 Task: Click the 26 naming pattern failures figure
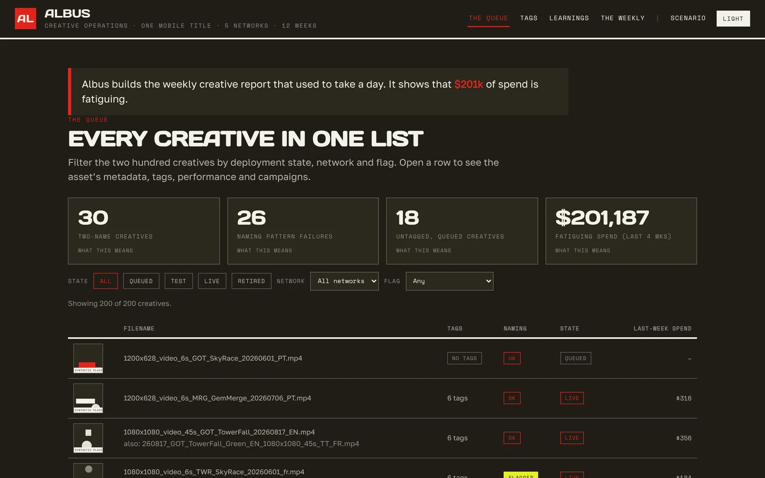pyautogui.click(x=251, y=218)
